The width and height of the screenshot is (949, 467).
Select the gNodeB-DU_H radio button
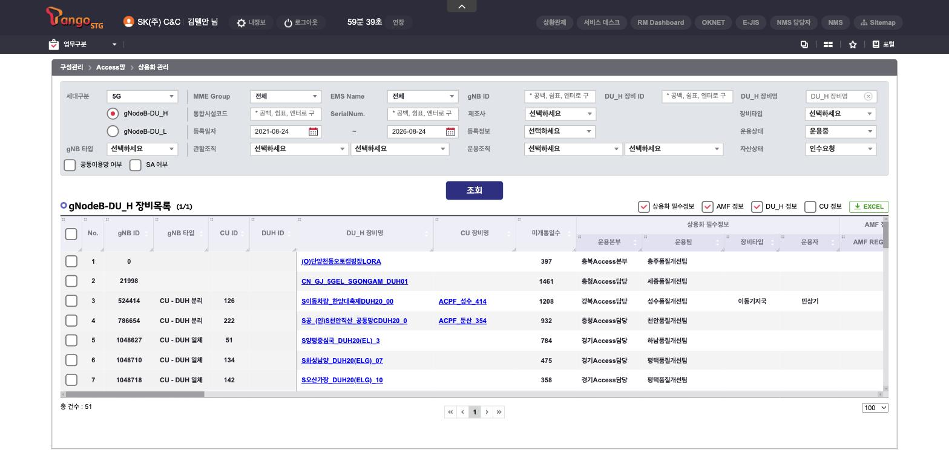point(113,114)
